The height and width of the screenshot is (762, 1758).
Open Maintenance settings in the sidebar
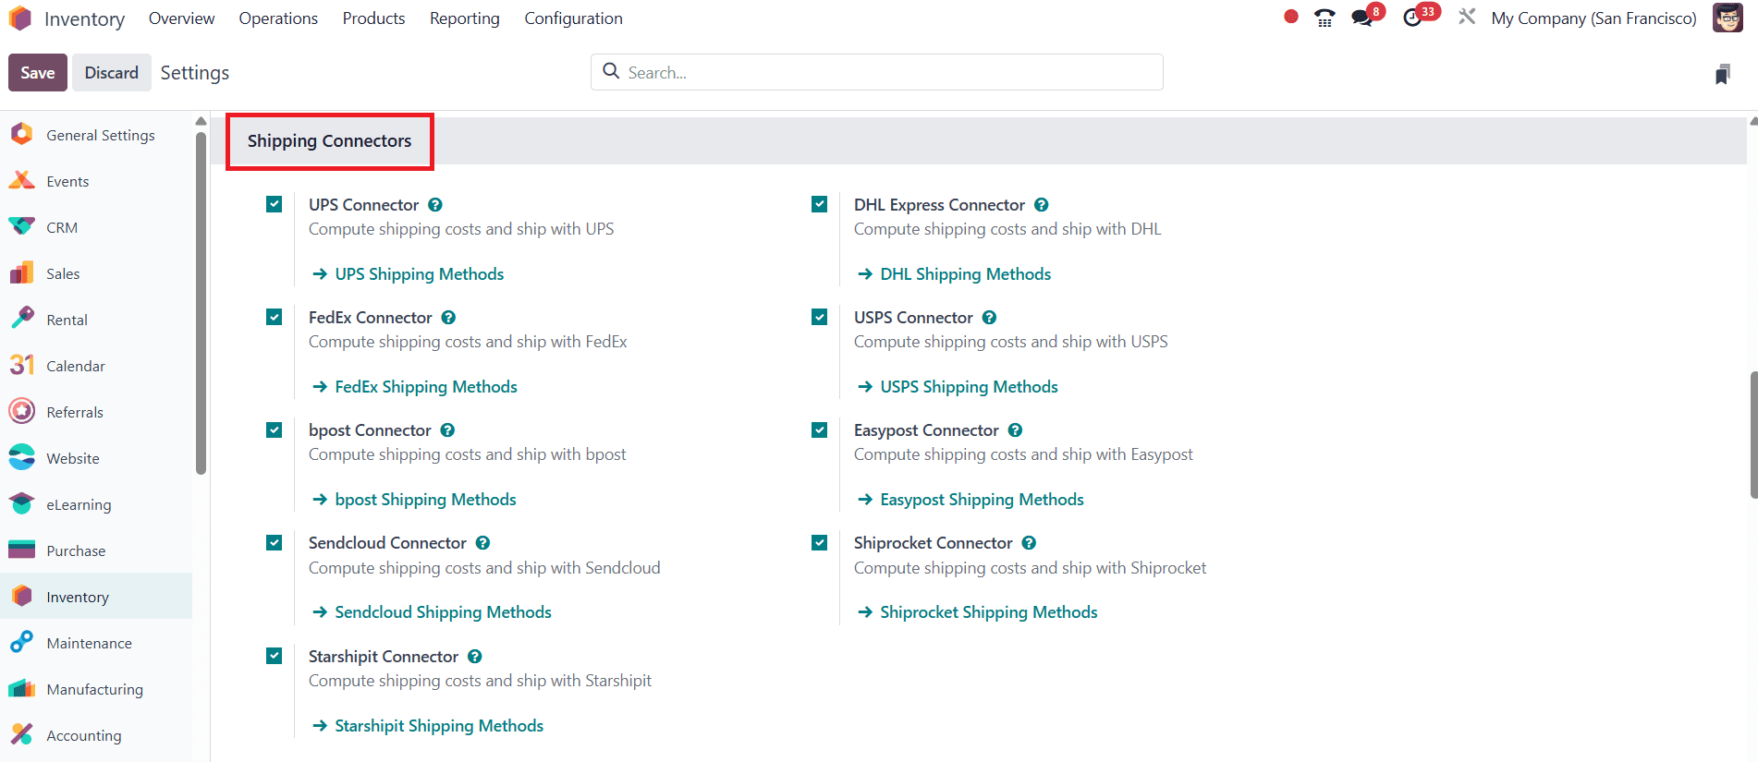point(96,643)
